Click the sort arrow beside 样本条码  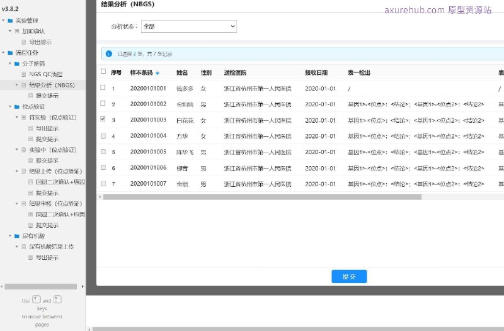click(157, 74)
